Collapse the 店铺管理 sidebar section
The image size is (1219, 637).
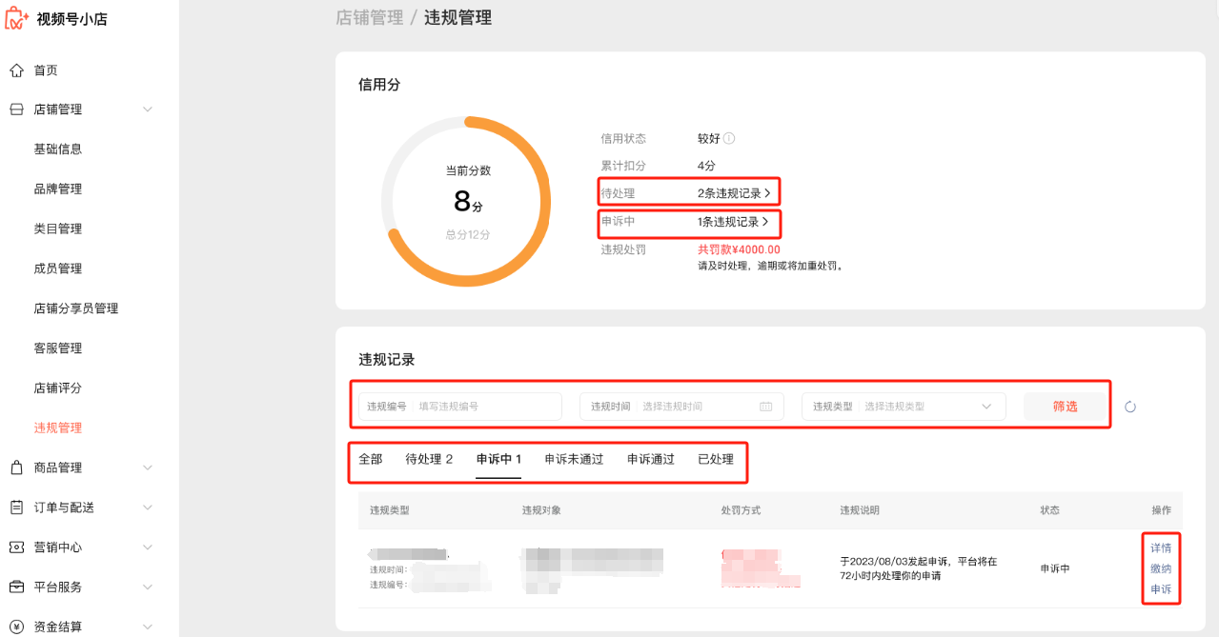[x=148, y=109]
